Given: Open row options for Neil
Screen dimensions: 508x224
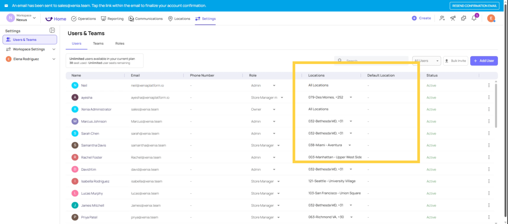Looking at the screenshot, I should pos(489,85).
